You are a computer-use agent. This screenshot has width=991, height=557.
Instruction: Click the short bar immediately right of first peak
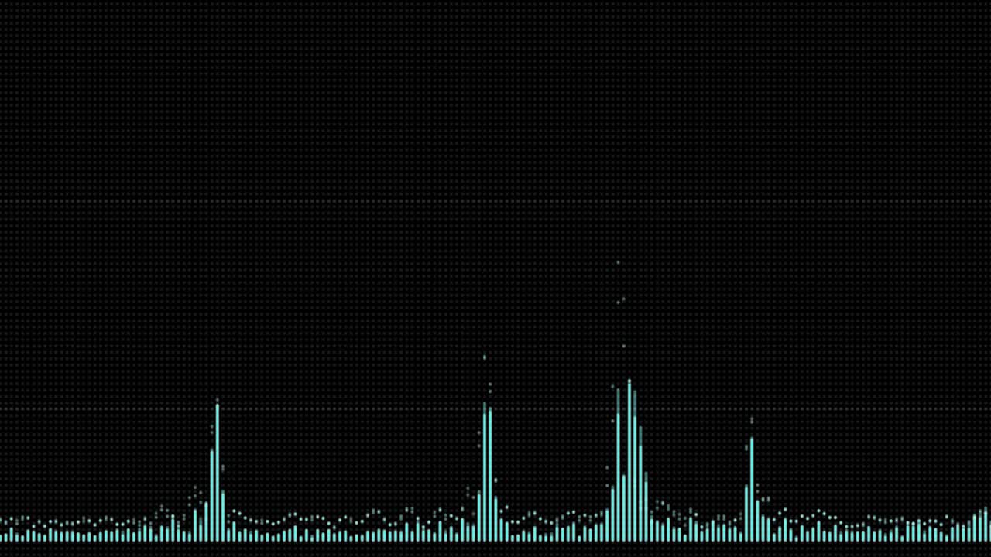tap(223, 515)
